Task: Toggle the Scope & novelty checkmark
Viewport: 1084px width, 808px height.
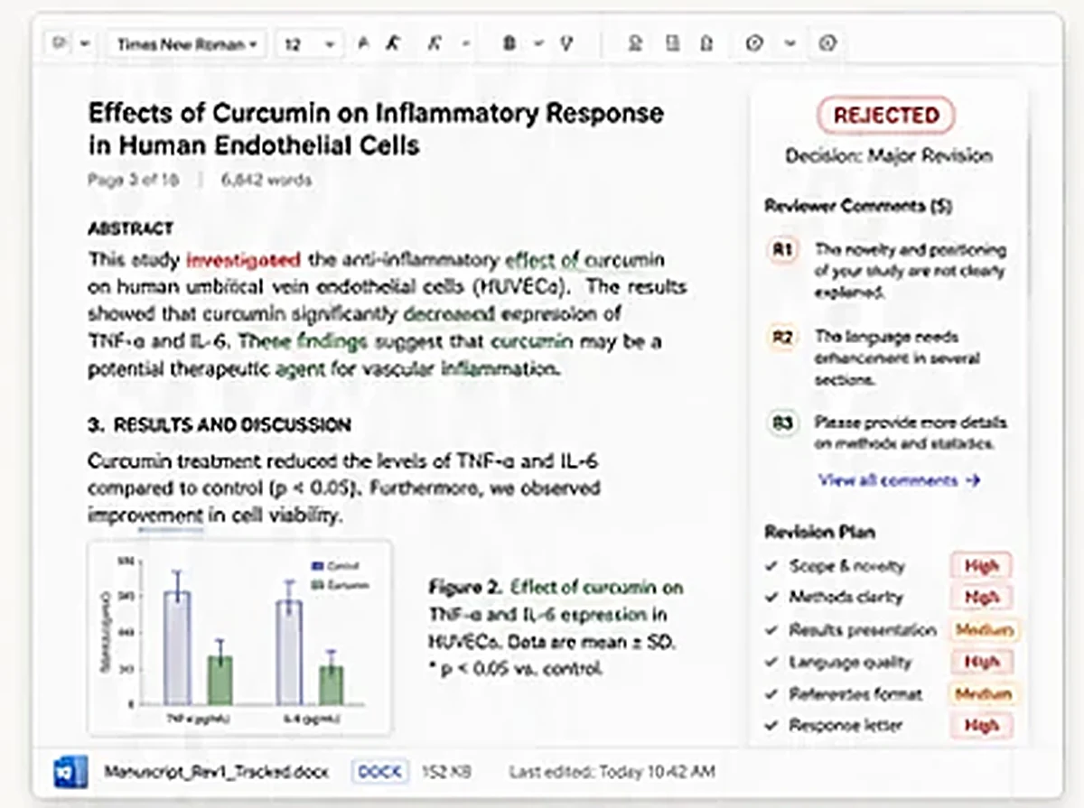Action: [771, 566]
